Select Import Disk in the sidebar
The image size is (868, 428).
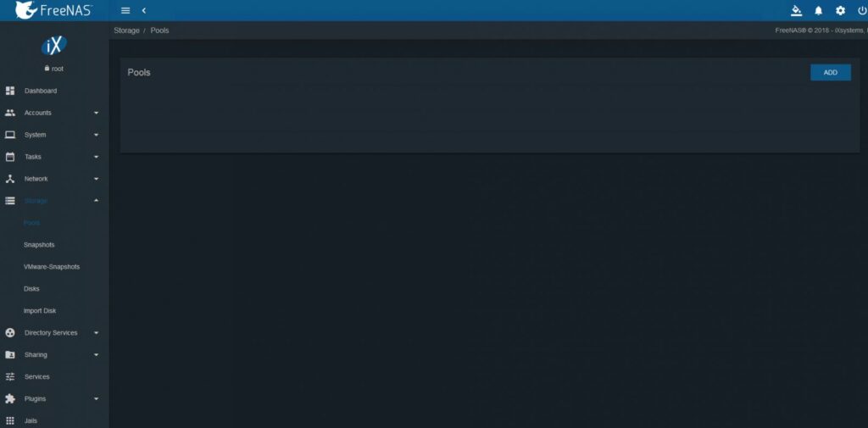[40, 311]
